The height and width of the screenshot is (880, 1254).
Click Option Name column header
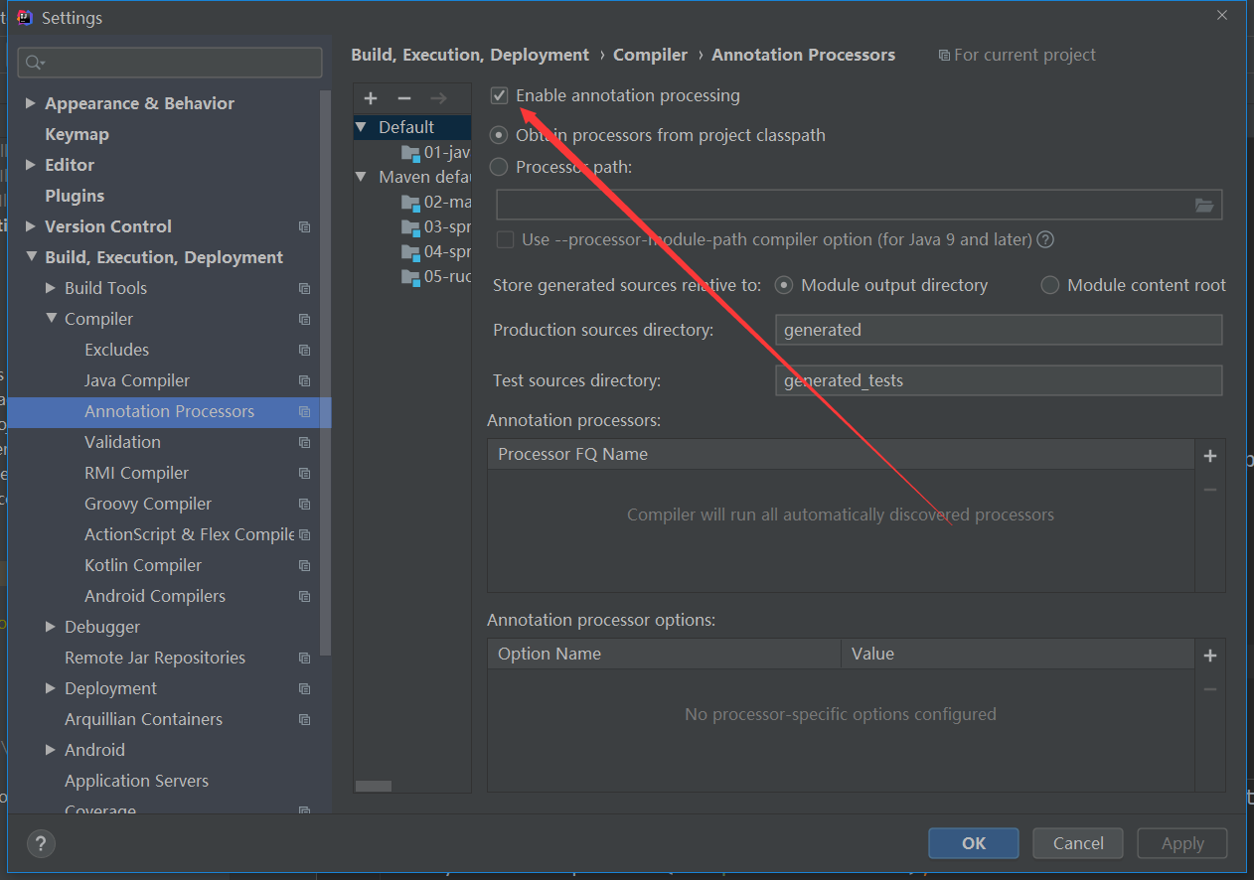[x=664, y=654]
